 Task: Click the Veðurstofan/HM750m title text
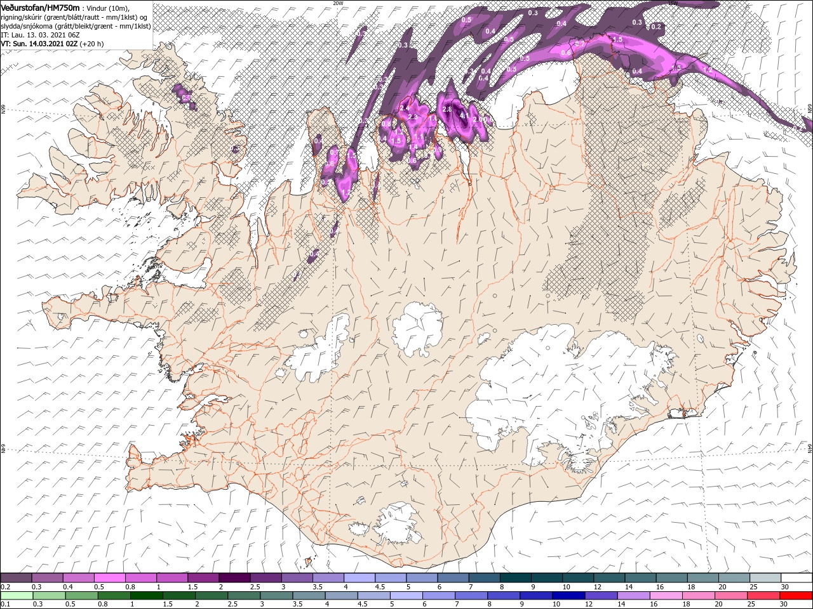40,7
